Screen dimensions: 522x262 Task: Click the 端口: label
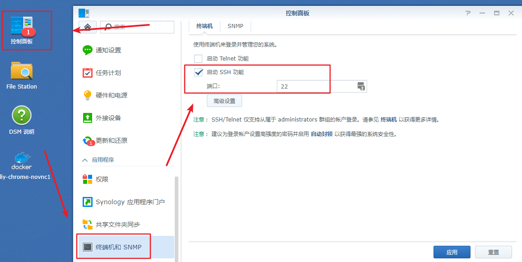coord(214,86)
